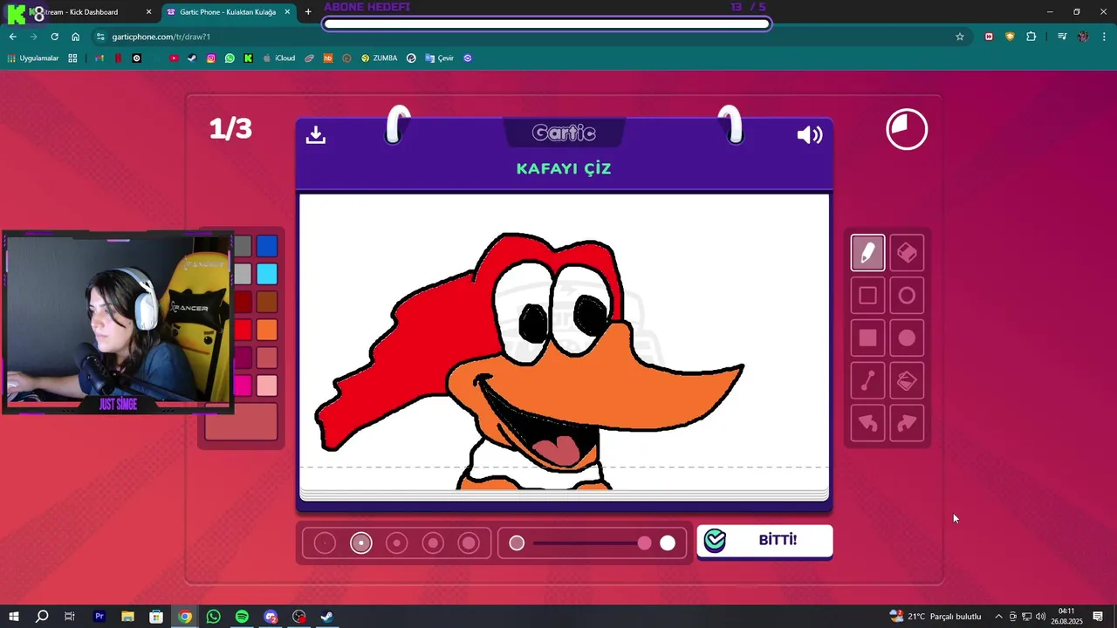1117x628 pixels.
Task: Open the Çevir translate bookmark
Action: click(440, 58)
